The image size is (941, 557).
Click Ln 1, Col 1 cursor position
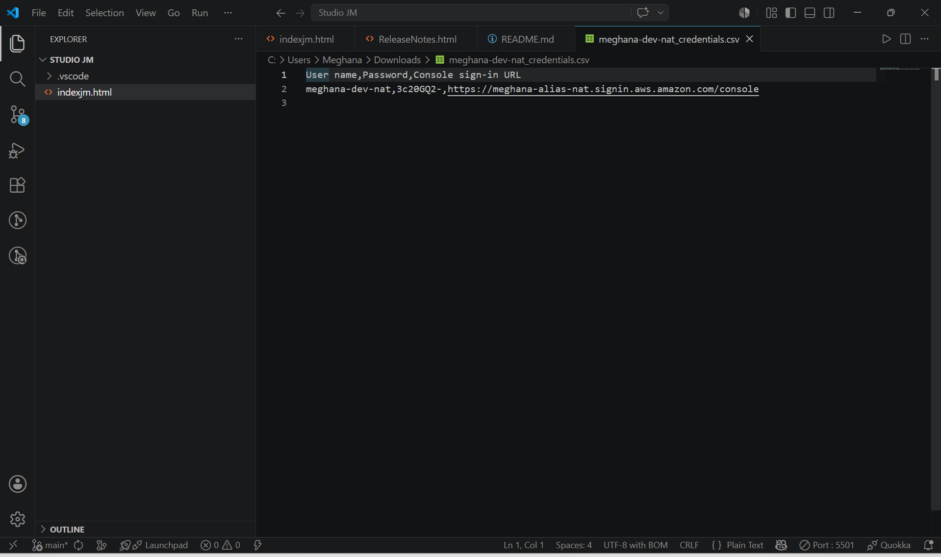coord(524,545)
